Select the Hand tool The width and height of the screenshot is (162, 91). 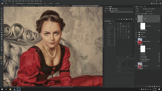pos(2,50)
